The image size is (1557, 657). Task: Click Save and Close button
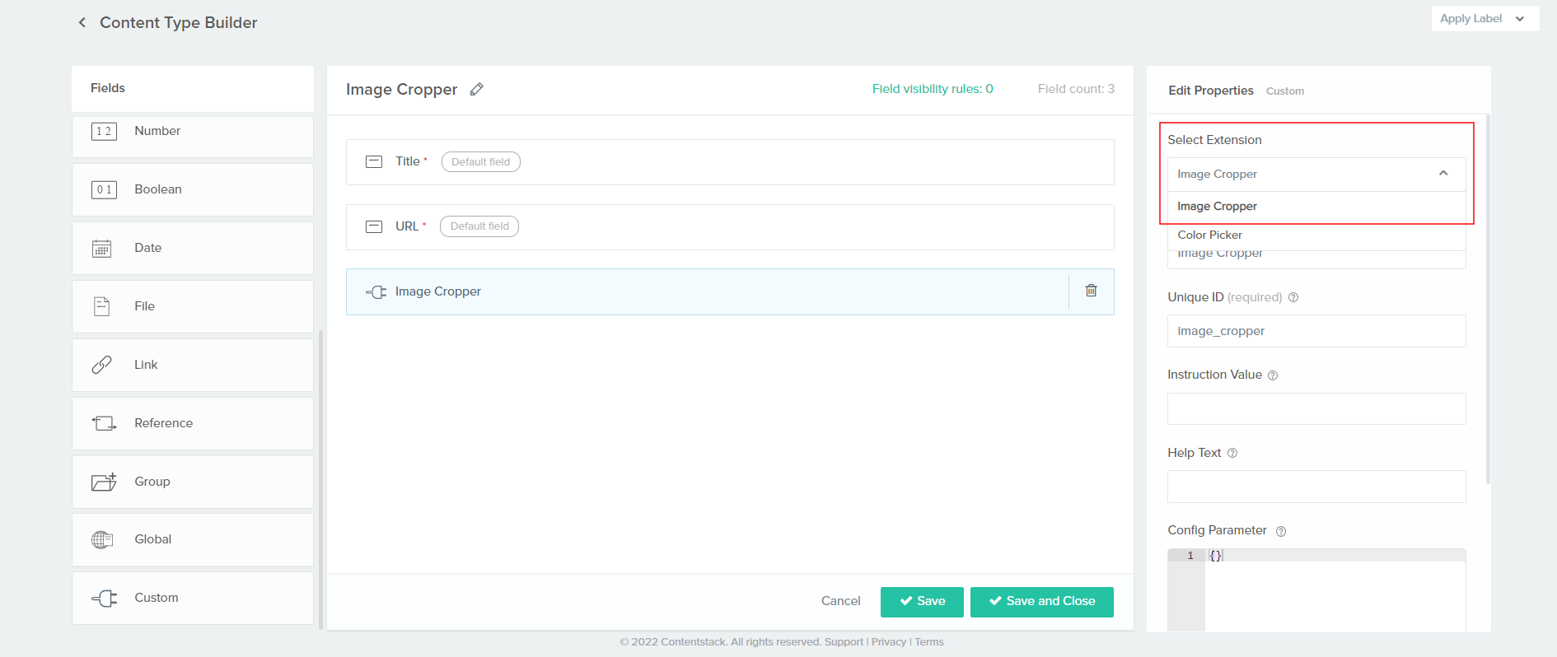(1042, 602)
